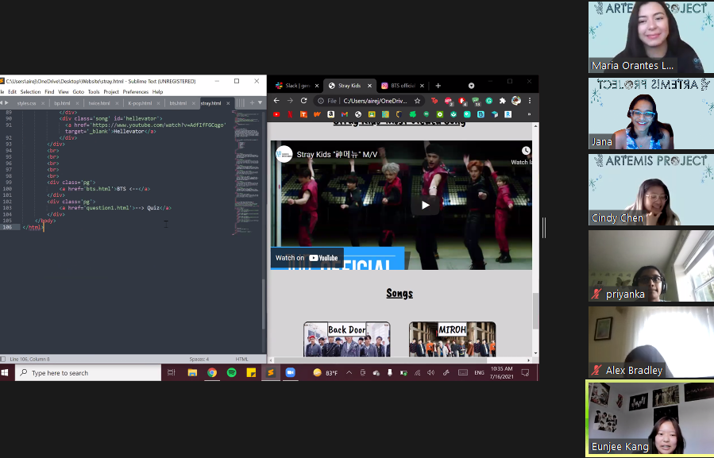Click the Watch on YouTube button
The width and height of the screenshot is (714, 458).
307,257
